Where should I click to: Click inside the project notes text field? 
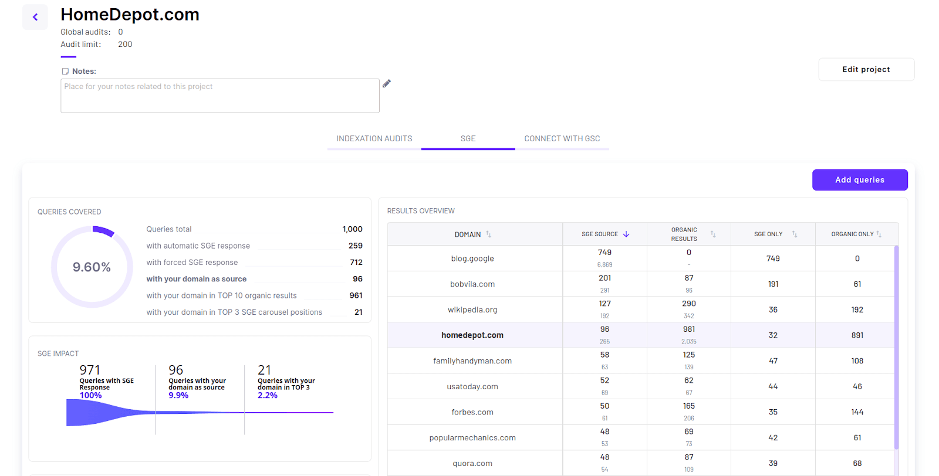click(219, 96)
